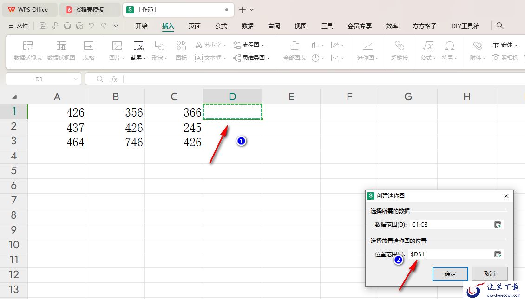Switch to the 视图 ribbon tab
The height and width of the screenshot is (299, 525).
point(300,26)
